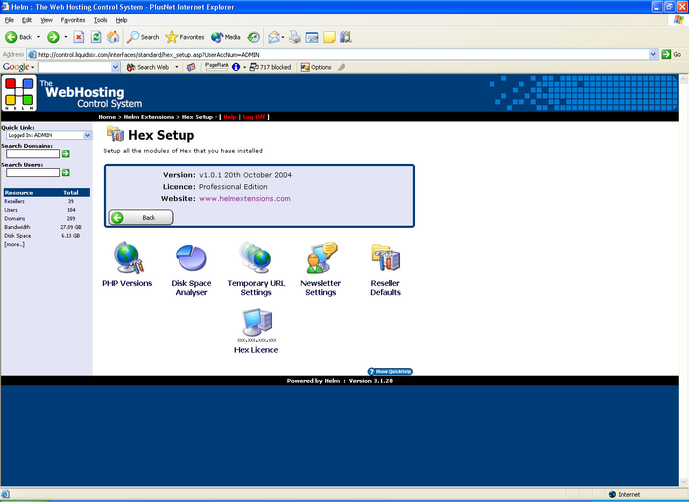Open the Favorites menu
The image size is (689, 502).
coord(73,20)
